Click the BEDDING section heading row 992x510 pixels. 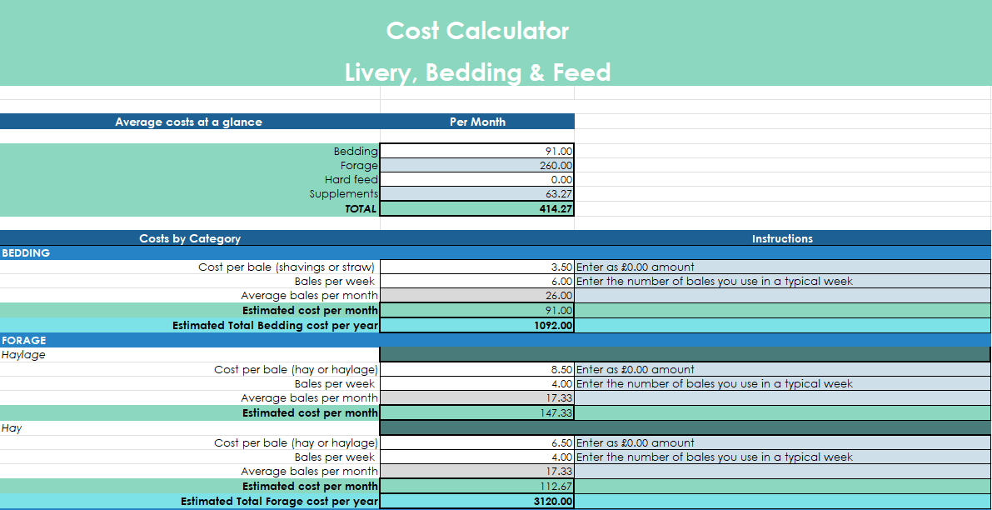pyautogui.click(x=496, y=252)
